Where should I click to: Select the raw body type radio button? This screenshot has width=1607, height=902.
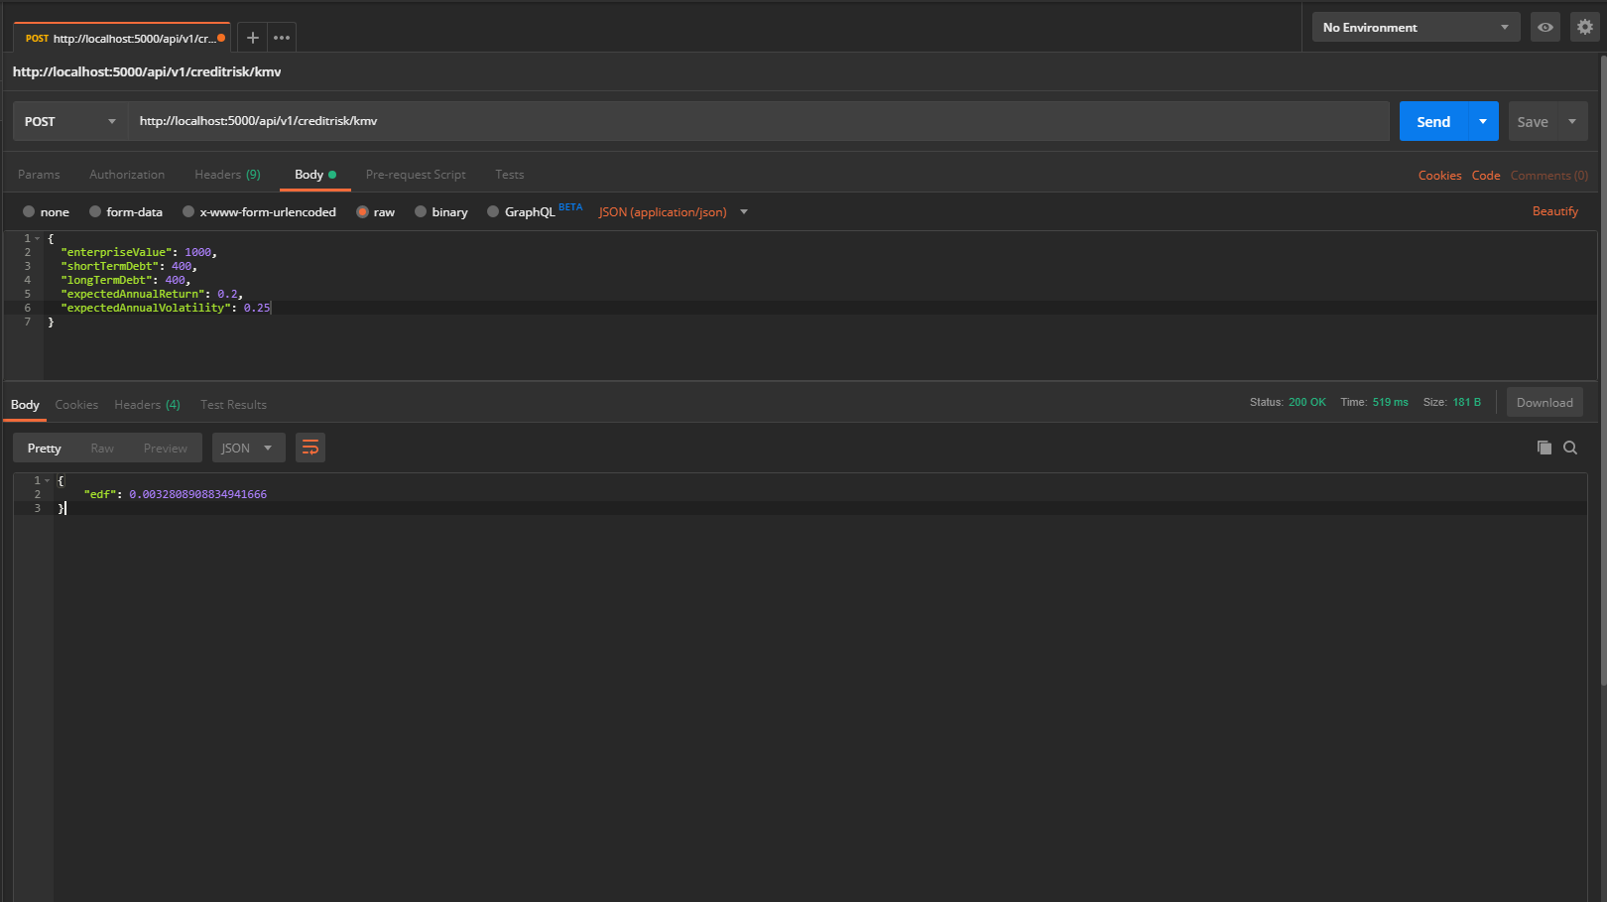[x=363, y=211]
